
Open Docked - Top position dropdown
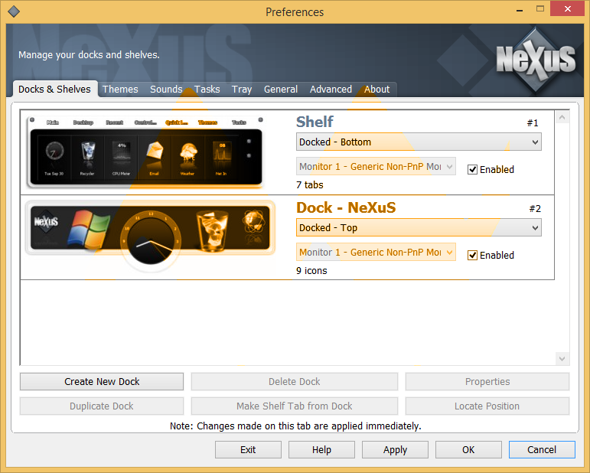(x=419, y=227)
